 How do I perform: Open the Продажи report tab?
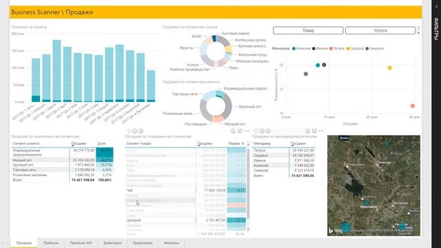[x=24, y=243]
